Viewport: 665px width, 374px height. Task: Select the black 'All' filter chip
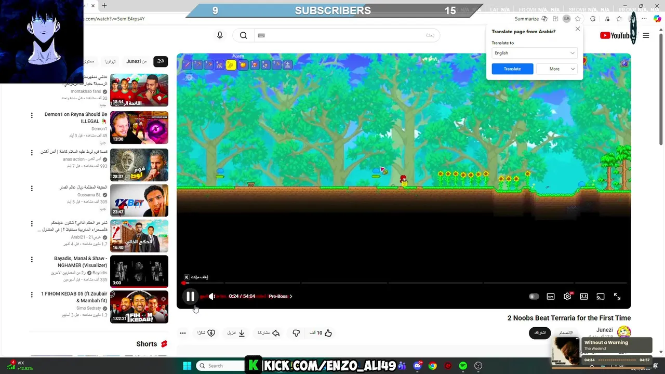[x=161, y=61]
